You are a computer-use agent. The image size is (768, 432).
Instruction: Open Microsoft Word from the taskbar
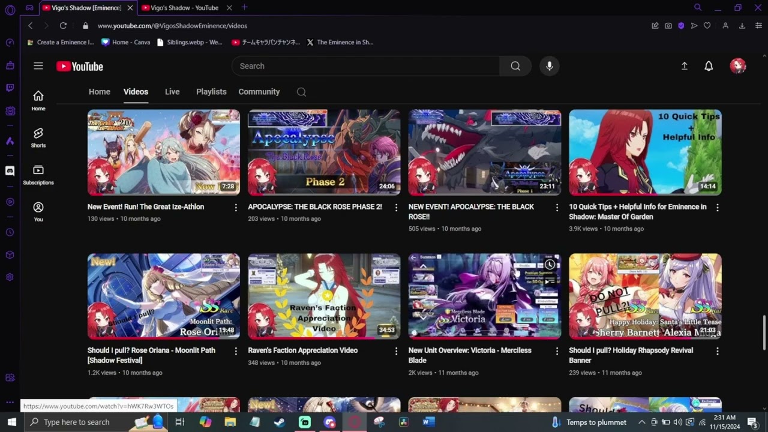(428, 422)
